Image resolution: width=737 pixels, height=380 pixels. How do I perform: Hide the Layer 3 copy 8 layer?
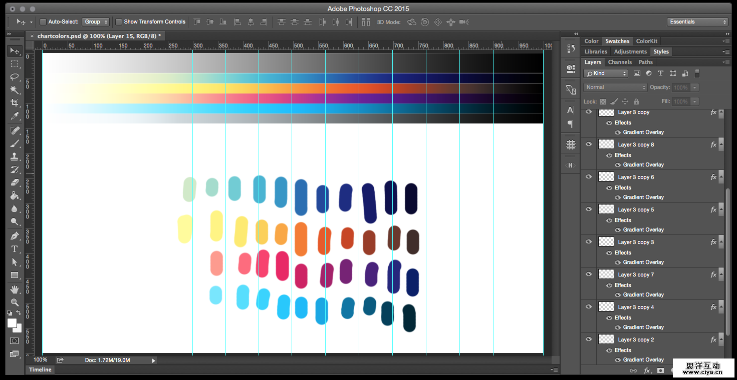coord(589,144)
